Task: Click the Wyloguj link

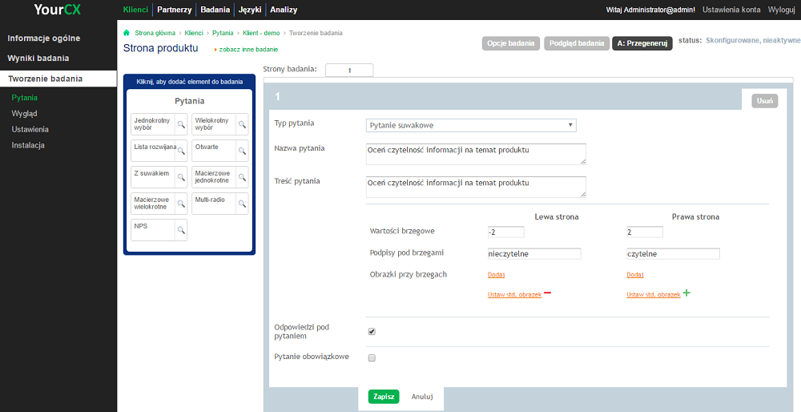Action: pyautogui.click(x=782, y=10)
